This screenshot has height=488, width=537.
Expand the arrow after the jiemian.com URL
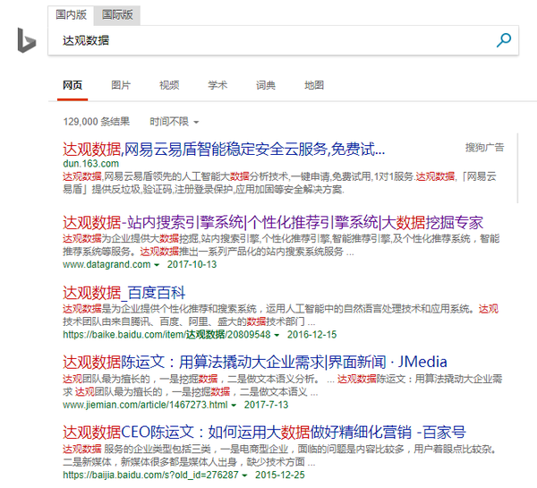(234, 406)
